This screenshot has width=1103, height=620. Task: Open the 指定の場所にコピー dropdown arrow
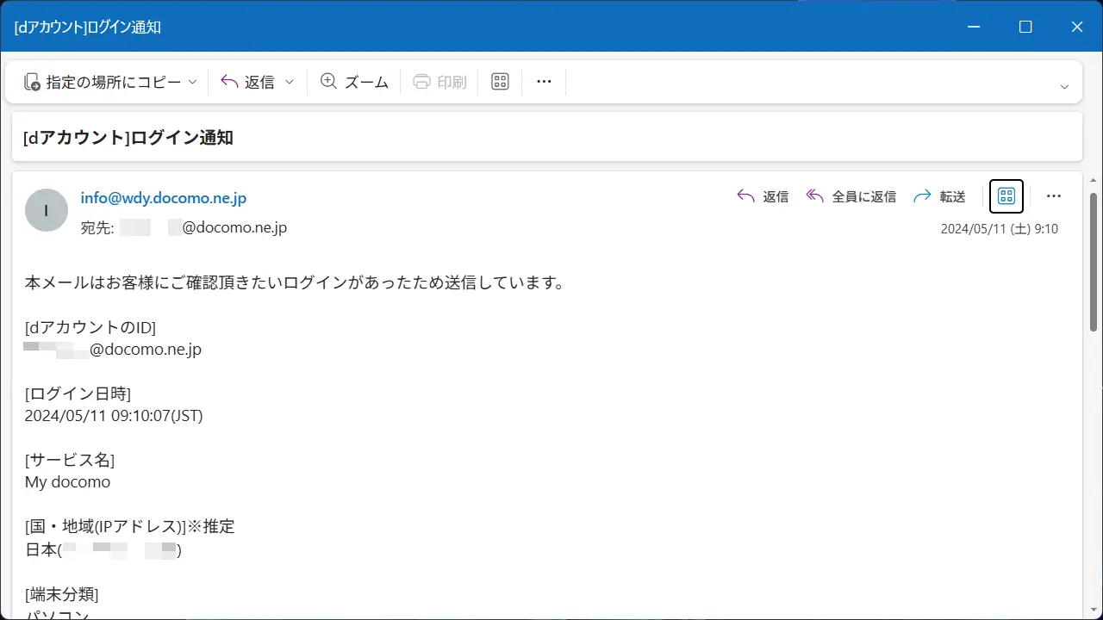coord(192,82)
